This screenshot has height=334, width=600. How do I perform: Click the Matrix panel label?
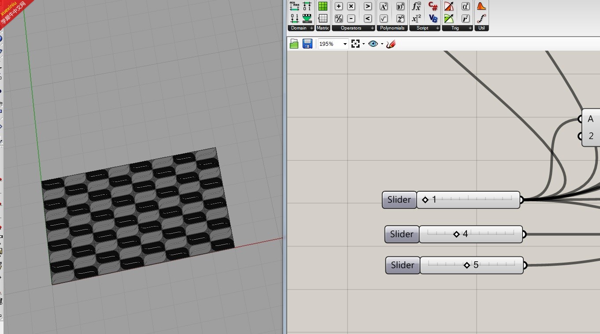(x=323, y=28)
